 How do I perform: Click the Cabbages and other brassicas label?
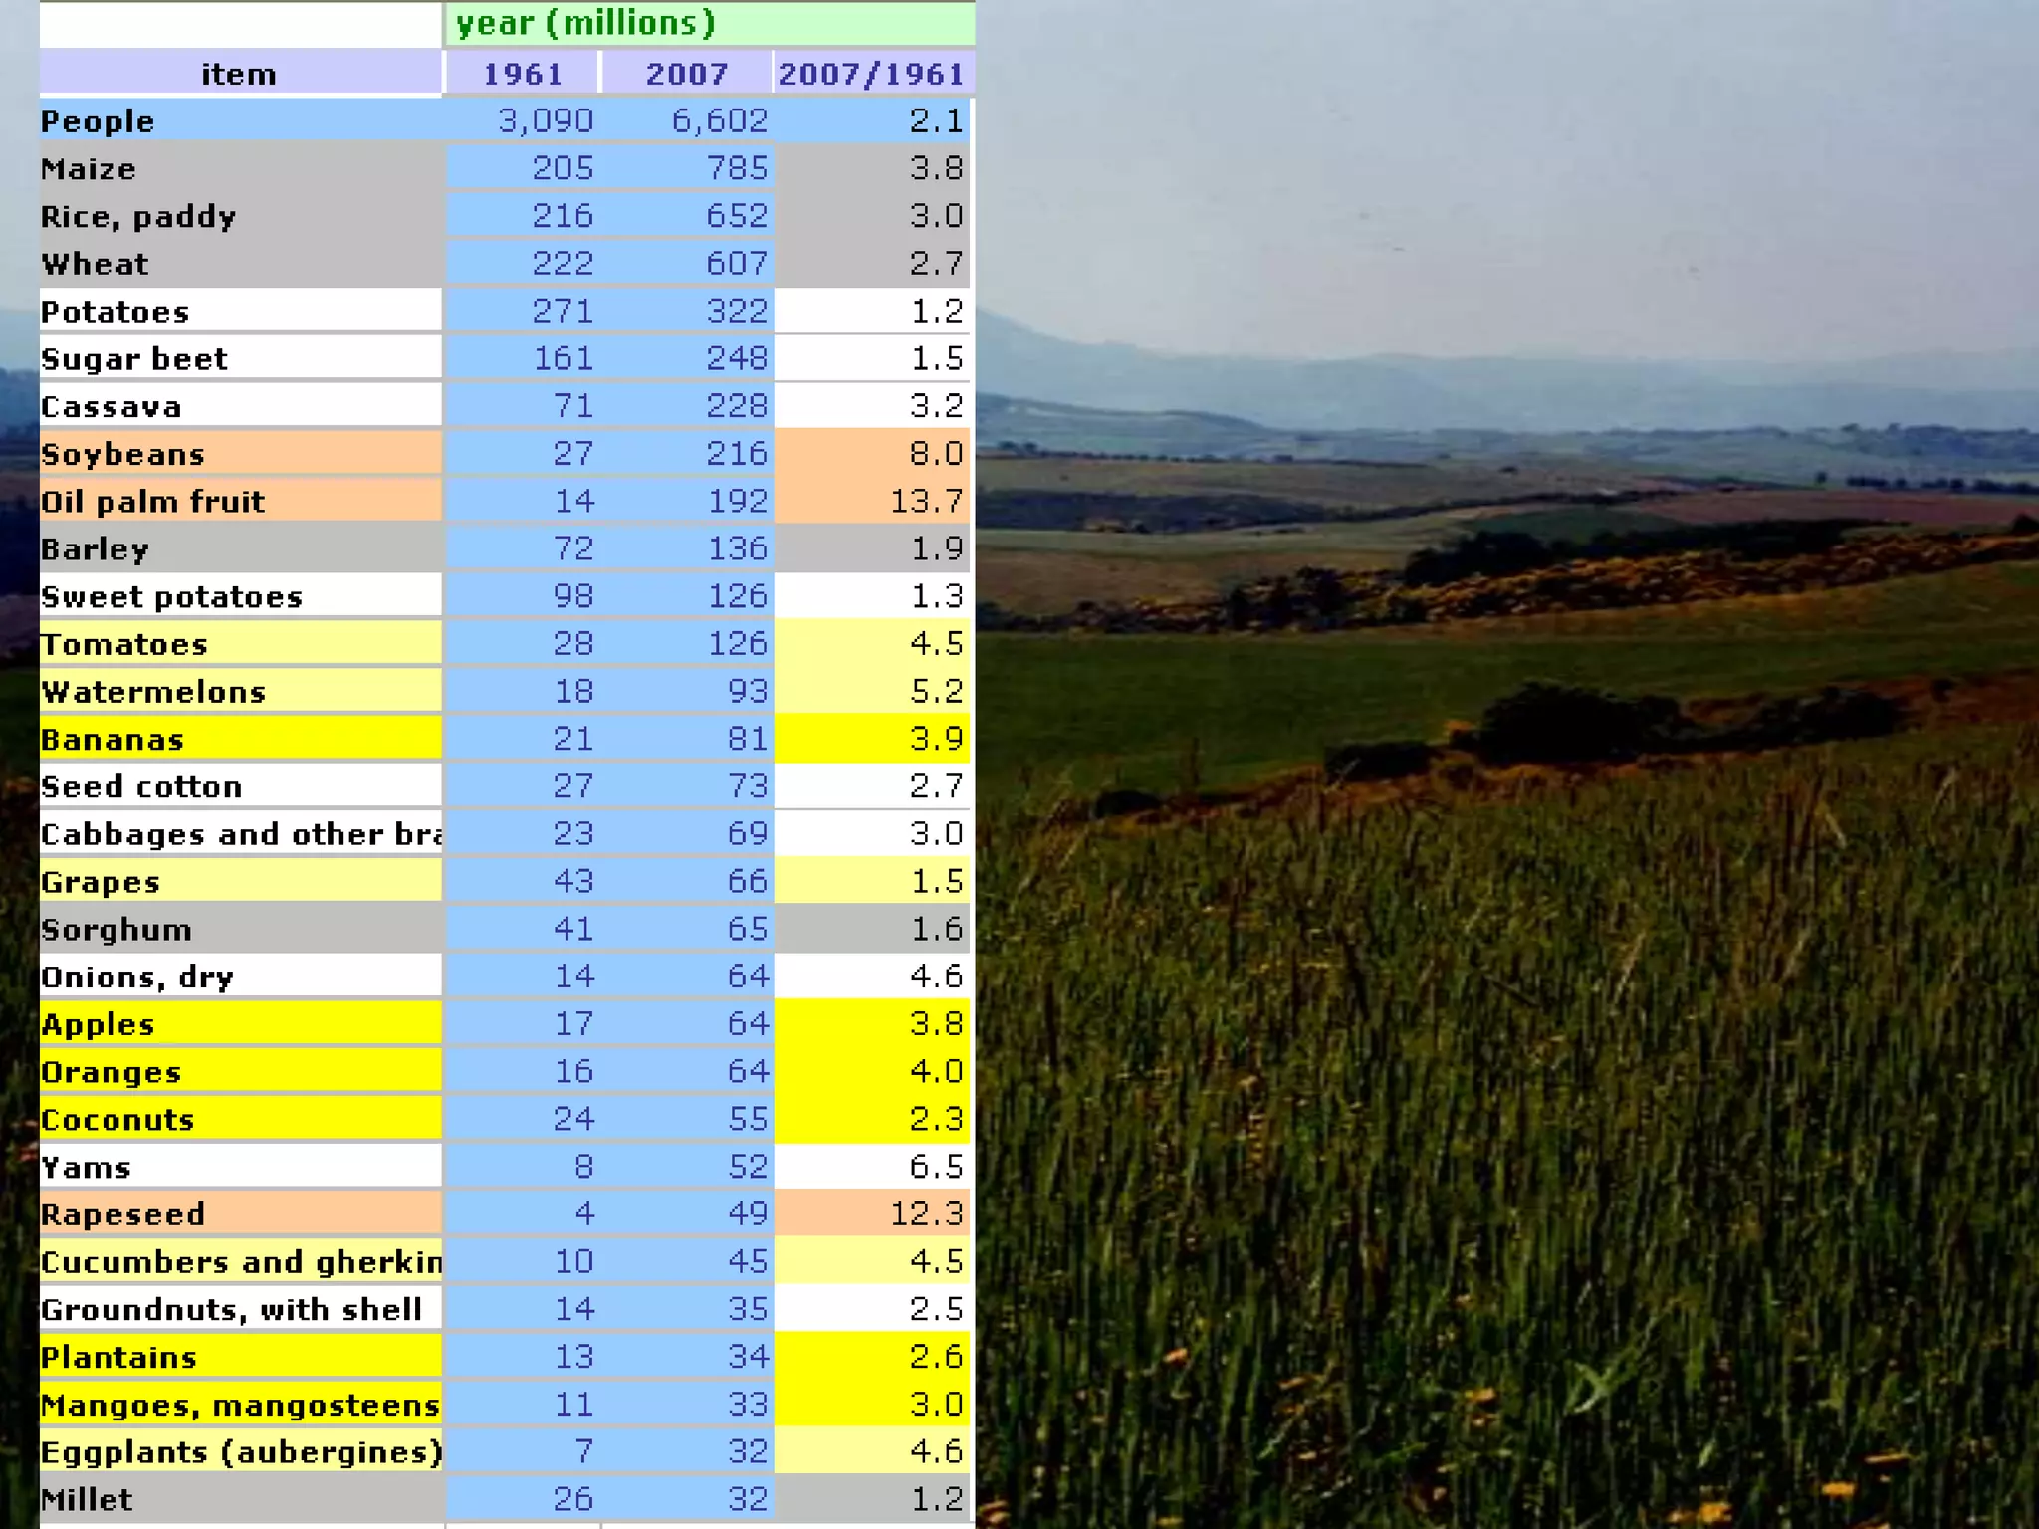239,834
